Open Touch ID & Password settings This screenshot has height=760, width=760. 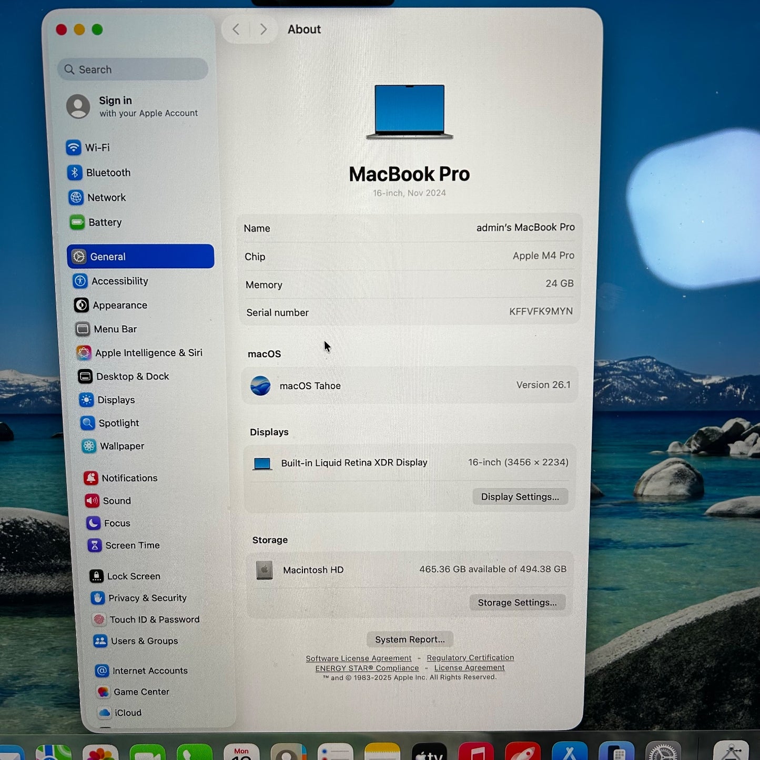(x=154, y=620)
